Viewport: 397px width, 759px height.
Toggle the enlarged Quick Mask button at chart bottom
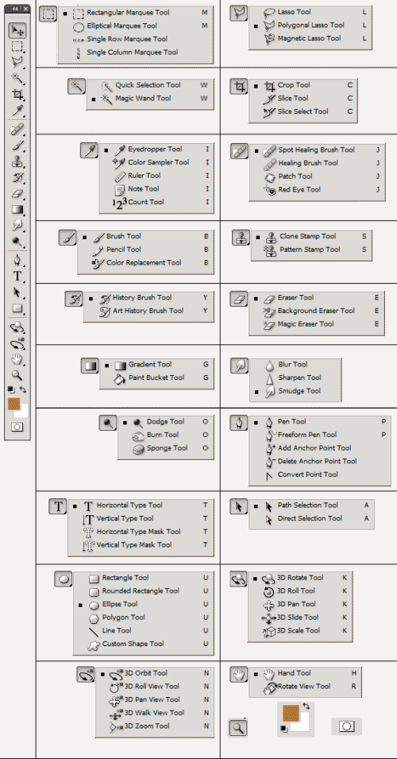click(347, 726)
